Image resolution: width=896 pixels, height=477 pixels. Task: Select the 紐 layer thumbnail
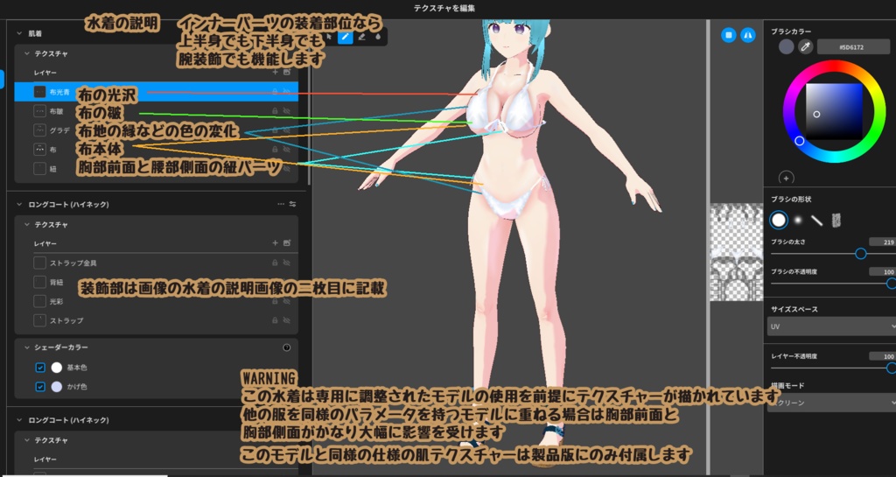[40, 169]
